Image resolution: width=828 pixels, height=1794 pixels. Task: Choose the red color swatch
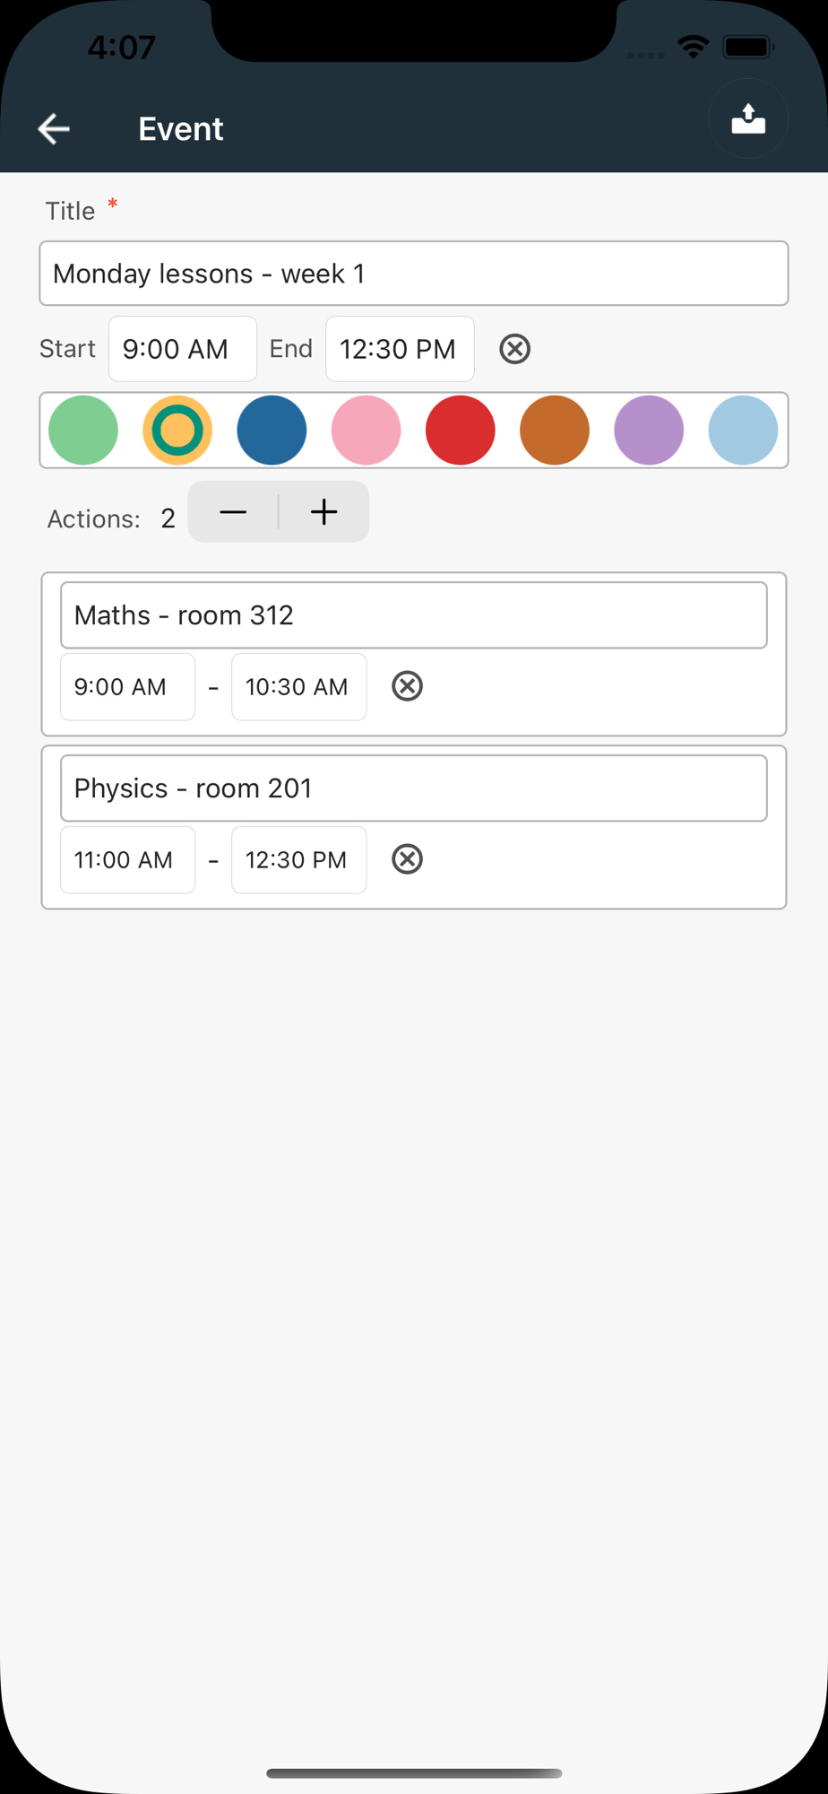pos(461,431)
